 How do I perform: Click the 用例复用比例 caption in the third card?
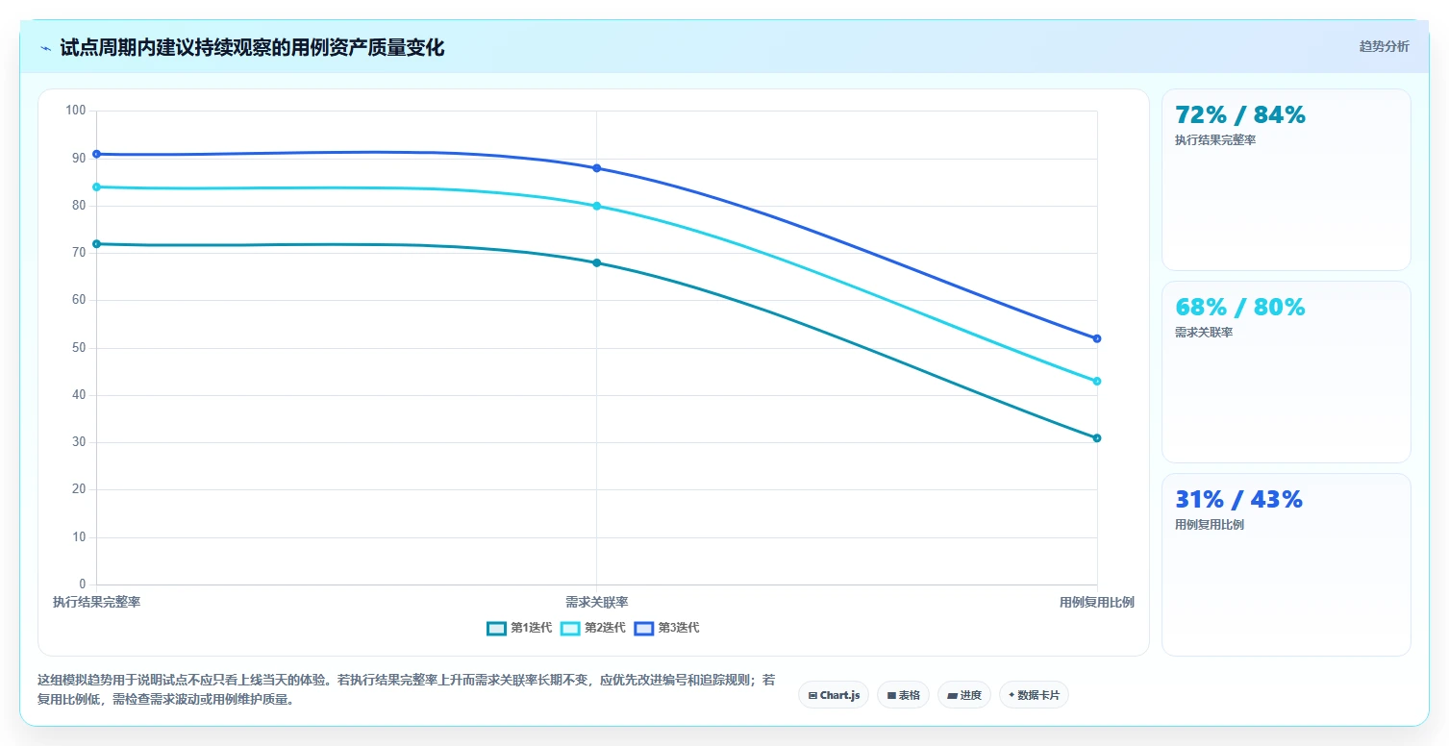click(x=1210, y=525)
